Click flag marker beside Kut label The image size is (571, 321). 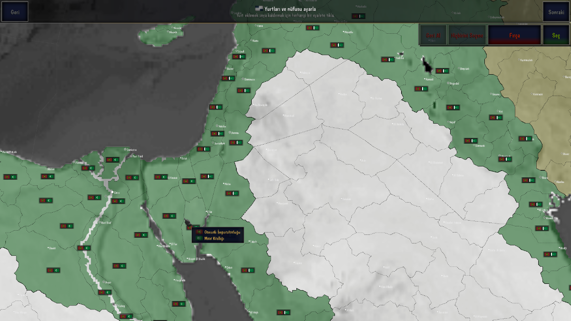tap(496, 117)
